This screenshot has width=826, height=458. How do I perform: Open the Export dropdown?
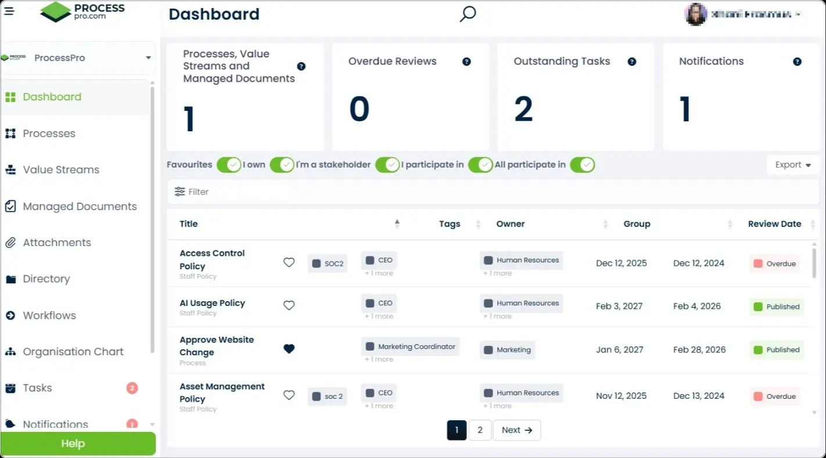[x=792, y=165]
